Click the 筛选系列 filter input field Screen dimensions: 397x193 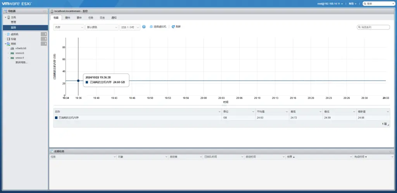(x=375, y=27)
